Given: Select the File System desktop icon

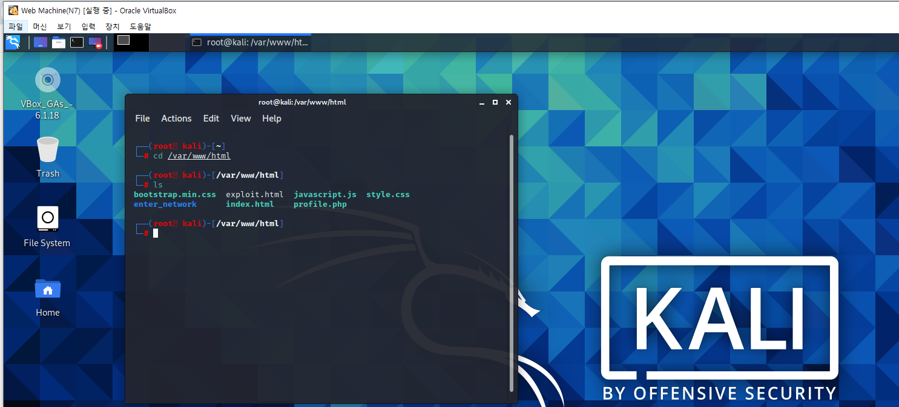Looking at the screenshot, I should point(48,218).
